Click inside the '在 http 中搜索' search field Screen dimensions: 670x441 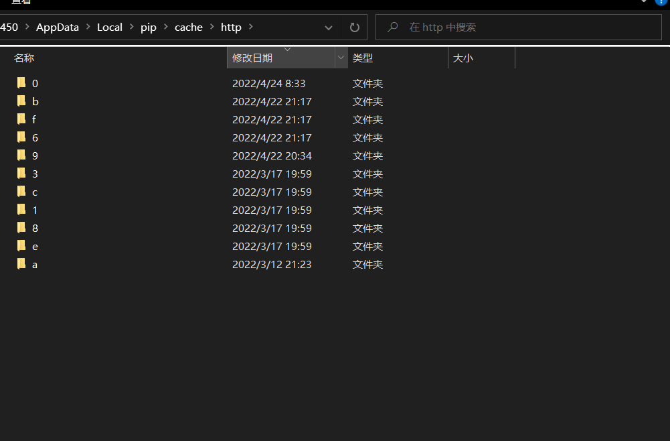(x=469, y=27)
